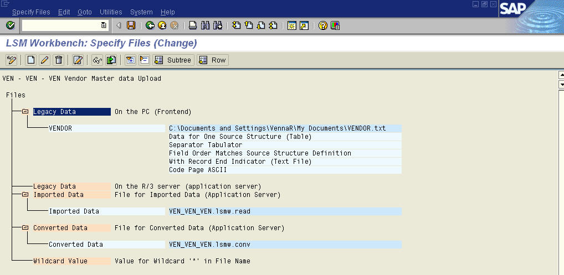Collapse the Converted Data folder node
564x275 pixels.
coord(25,228)
